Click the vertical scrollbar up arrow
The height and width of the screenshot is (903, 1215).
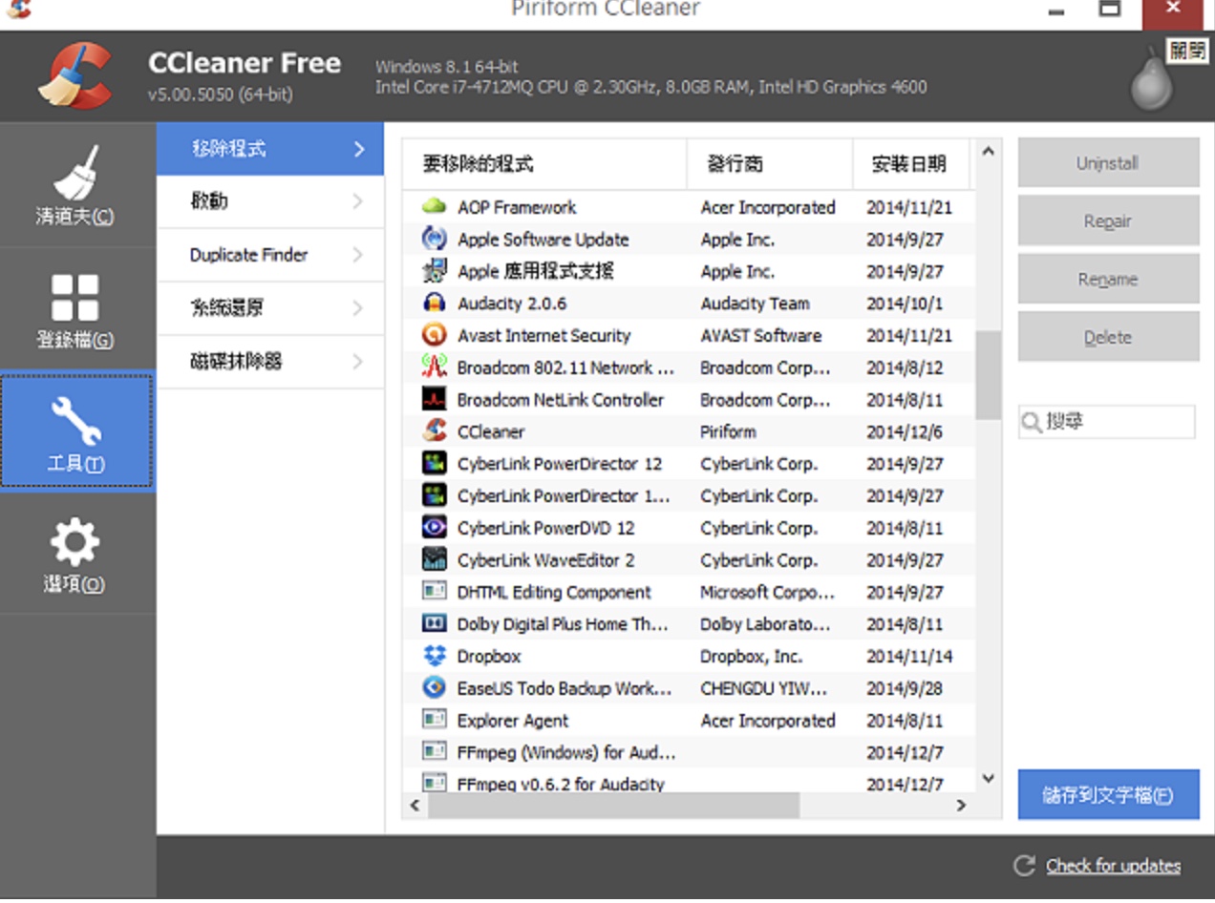989,151
